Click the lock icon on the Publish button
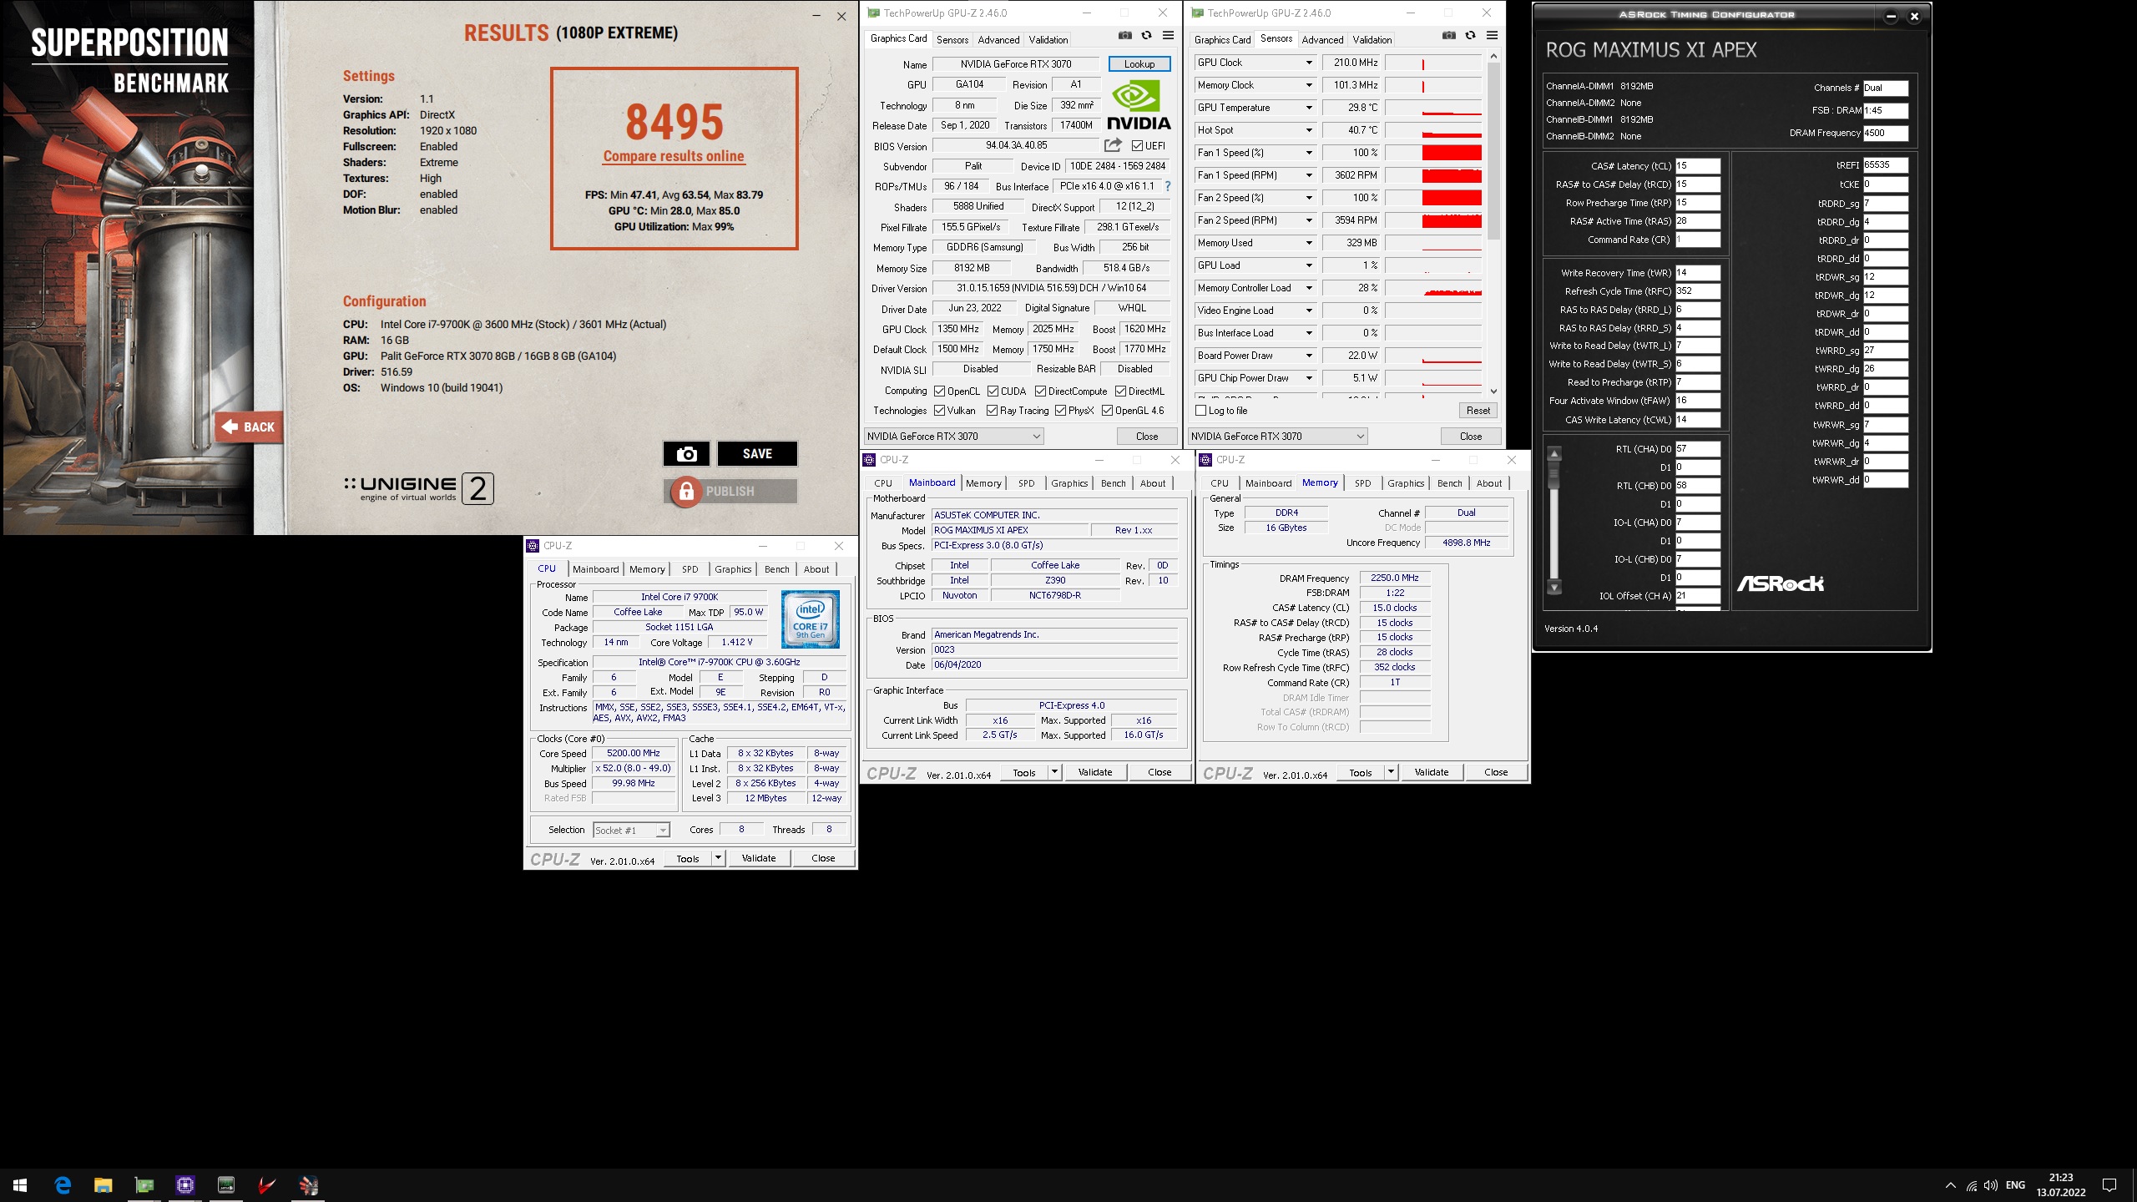Image resolution: width=2137 pixels, height=1202 pixels. pos(686,492)
